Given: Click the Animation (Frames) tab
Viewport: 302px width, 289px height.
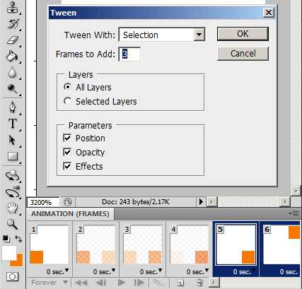Looking at the screenshot, I should [70, 213].
